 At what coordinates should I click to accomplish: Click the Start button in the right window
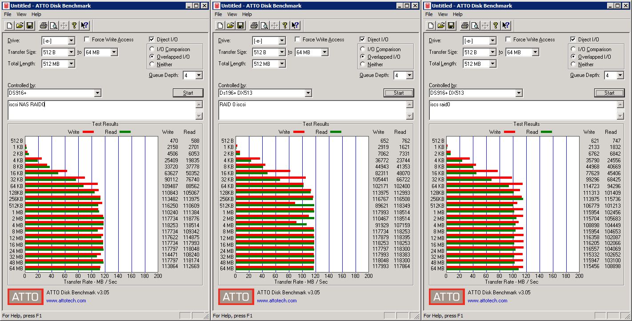609,93
